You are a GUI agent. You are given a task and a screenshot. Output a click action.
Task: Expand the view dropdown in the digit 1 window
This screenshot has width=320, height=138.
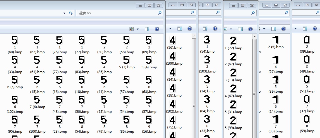264,29
